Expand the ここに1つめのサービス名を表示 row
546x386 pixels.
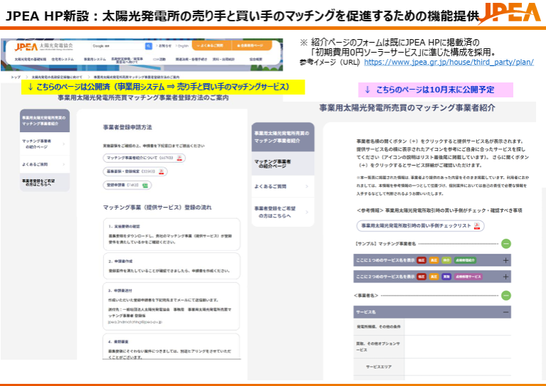click(x=506, y=260)
